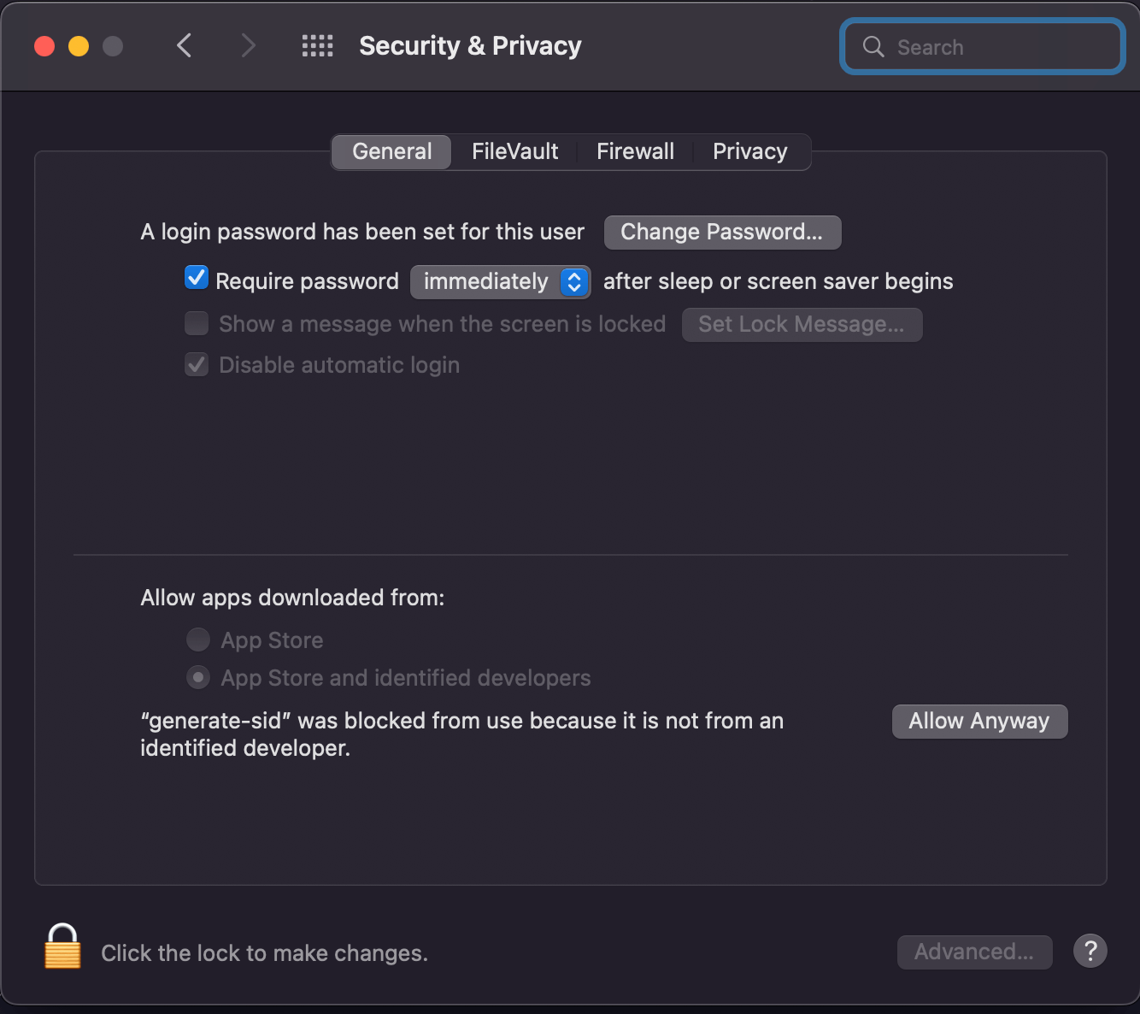This screenshot has width=1140, height=1014.
Task: Click the forward chevron arrow
Action: tap(248, 45)
